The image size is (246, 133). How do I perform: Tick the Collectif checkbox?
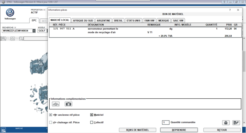(x=92, y=122)
